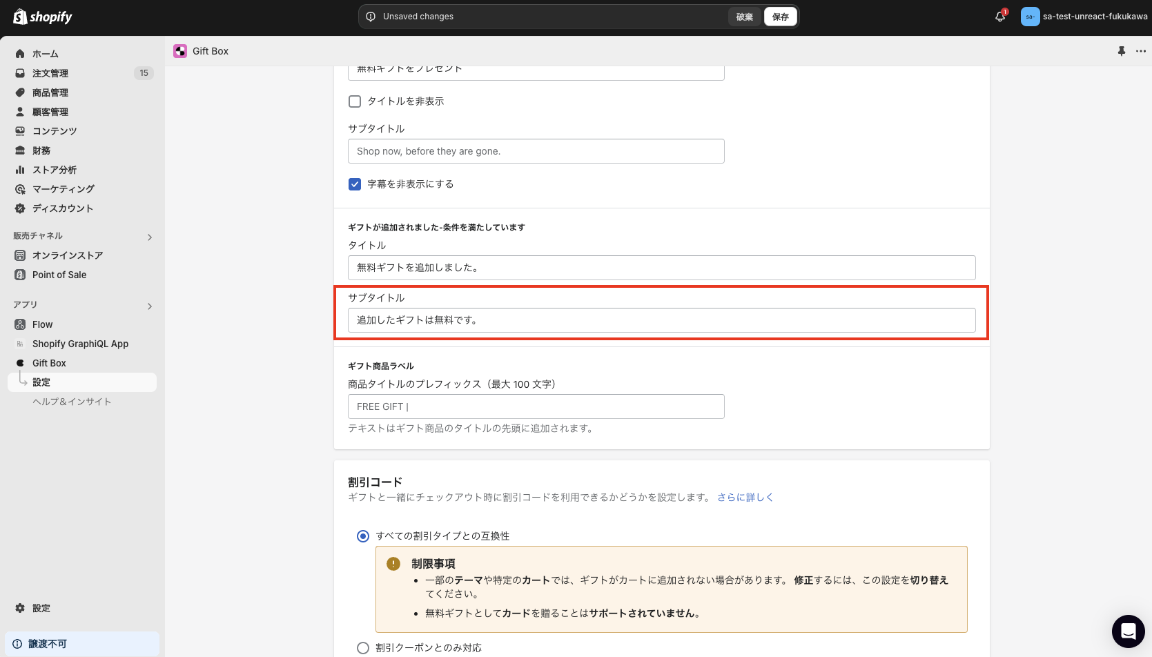
Task: Open the three-dot more actions menu
Action: (x=1140, y=50)
